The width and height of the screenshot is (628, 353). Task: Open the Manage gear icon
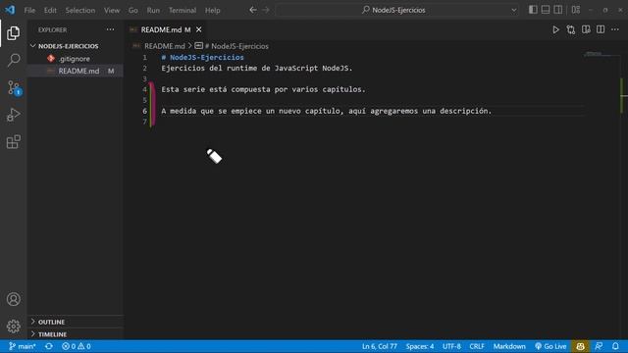click(13, 327)
